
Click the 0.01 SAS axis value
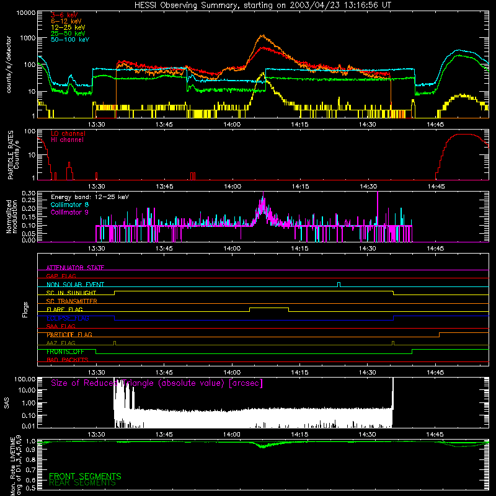tap(29, 426)
